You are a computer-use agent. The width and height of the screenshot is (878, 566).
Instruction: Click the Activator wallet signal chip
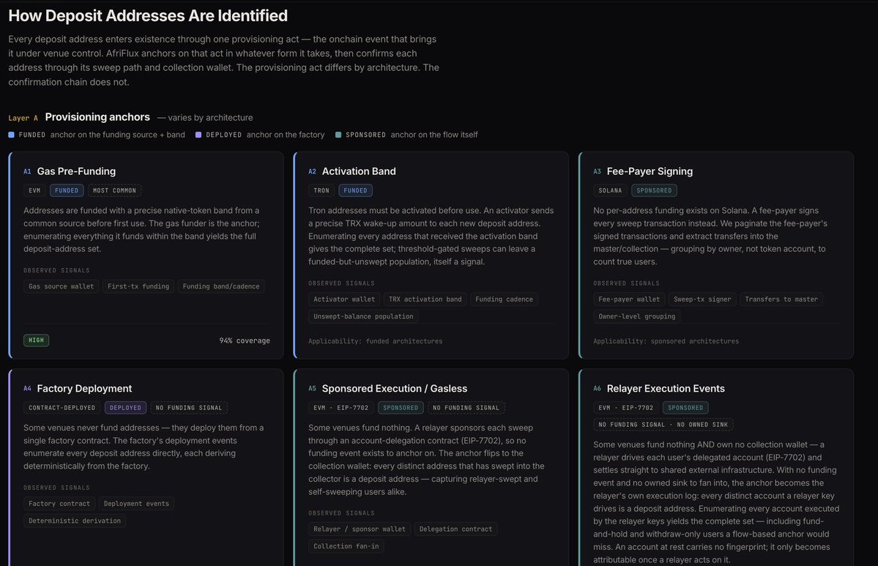[344, 299]
